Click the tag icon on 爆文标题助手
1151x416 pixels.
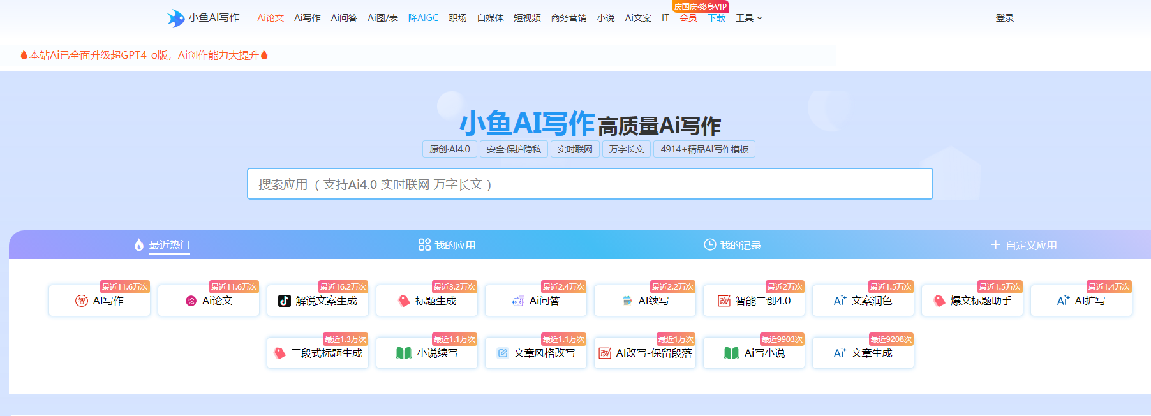tap(939, 301)
